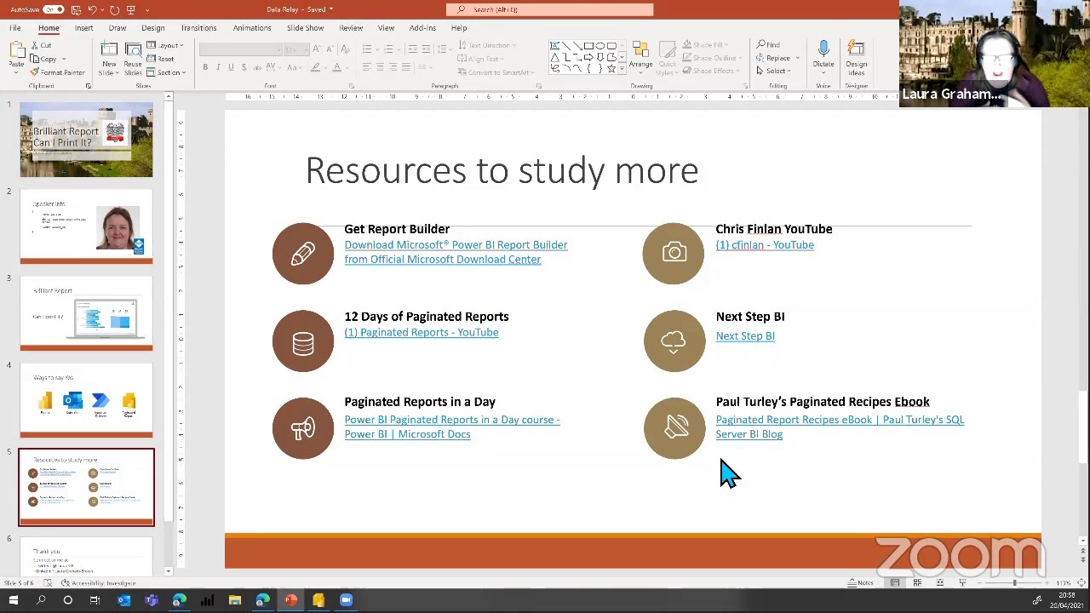Viewport: 1090px width, 613px height.
Task: Cut the selection with the scissors icon
Action: 42,46
